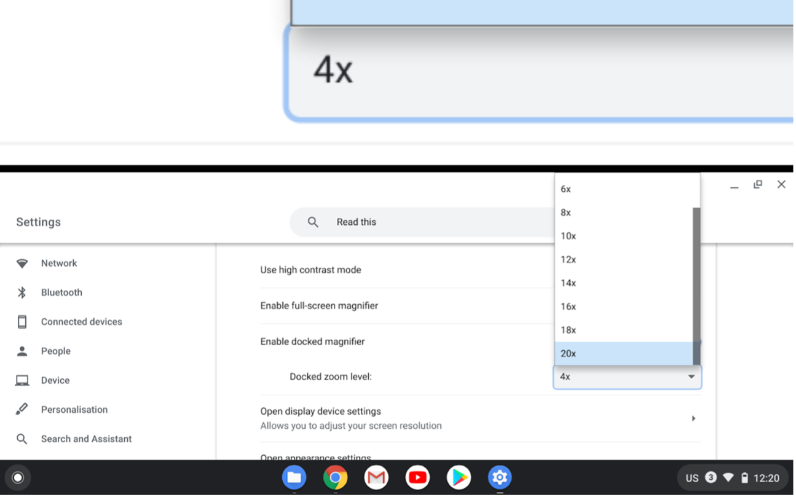Disable the docked magnifier
Image resolution: width=796 pixels, height=497 pixels.
pyautogui.click(x=312, y=342)
